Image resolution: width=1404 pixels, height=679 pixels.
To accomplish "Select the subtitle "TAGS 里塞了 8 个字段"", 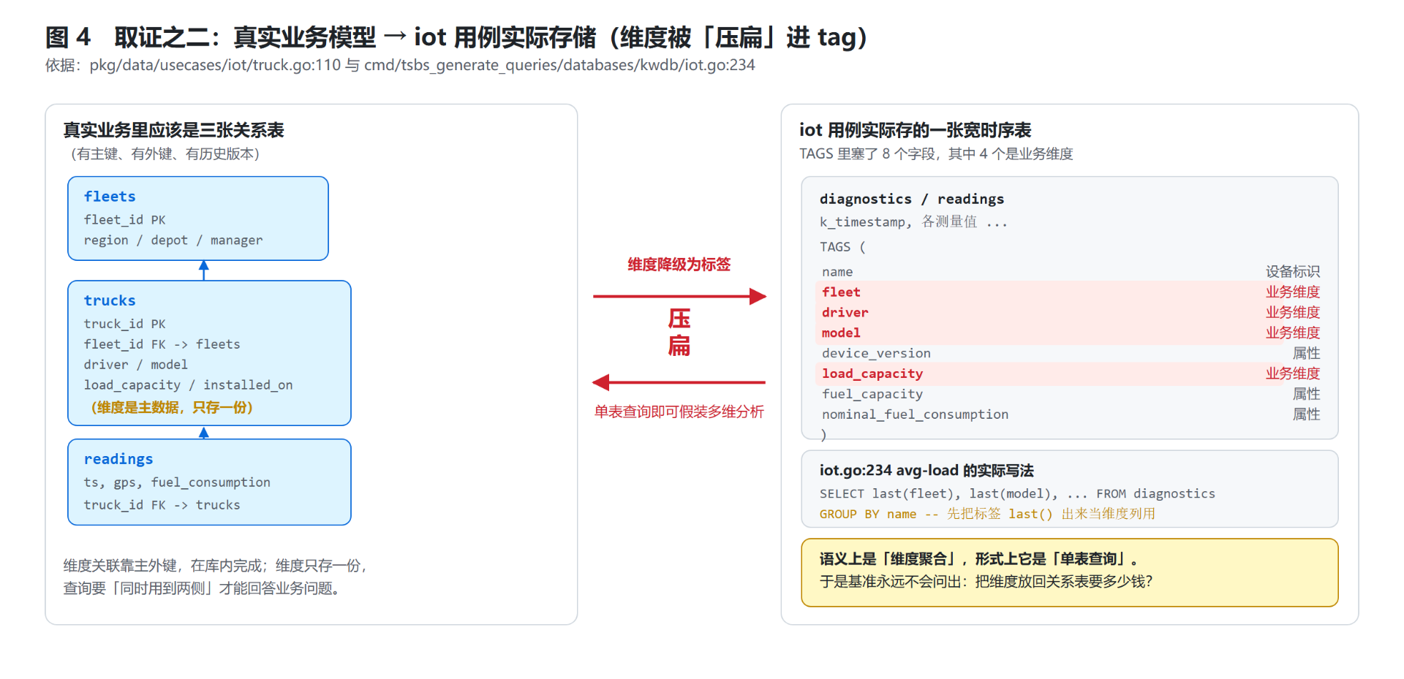I will (x=936, y=153).
